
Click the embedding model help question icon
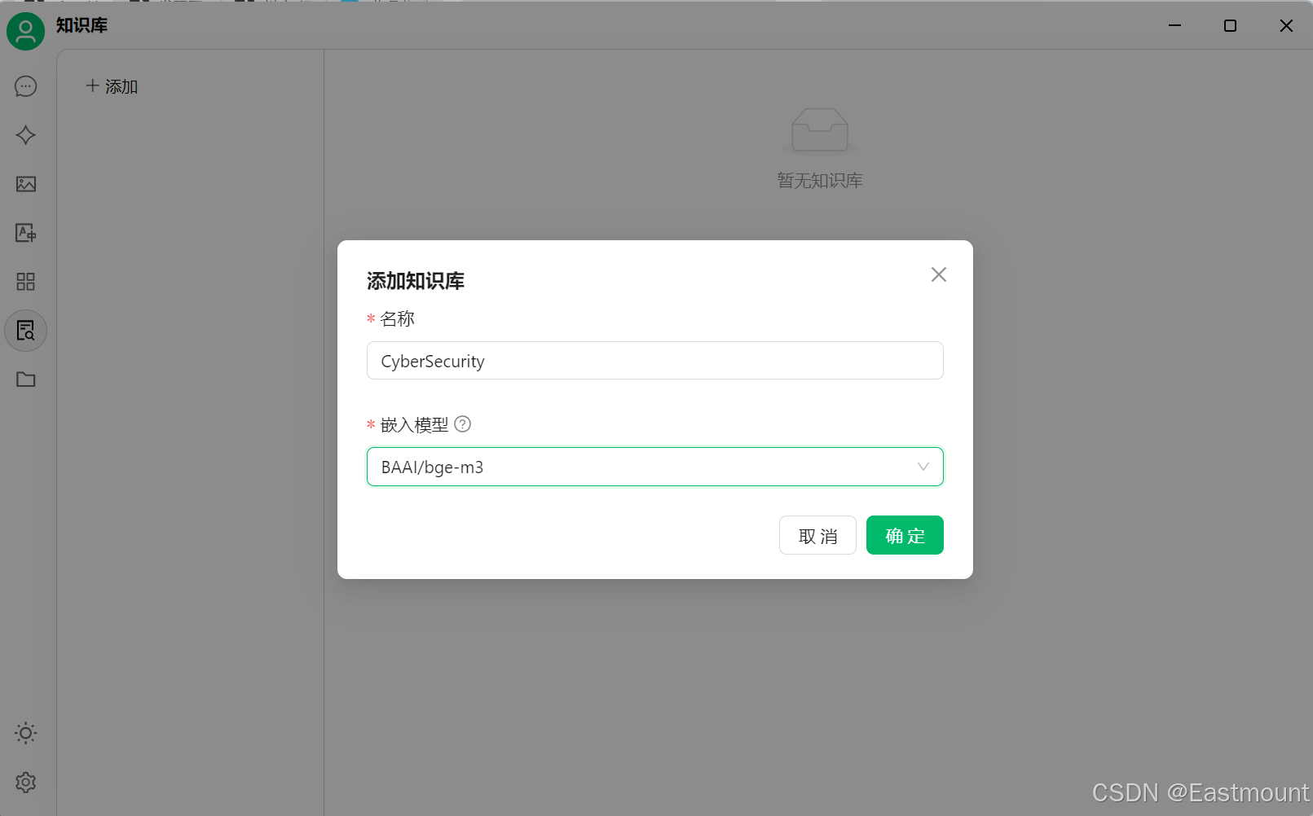click(x=463, y=423)
